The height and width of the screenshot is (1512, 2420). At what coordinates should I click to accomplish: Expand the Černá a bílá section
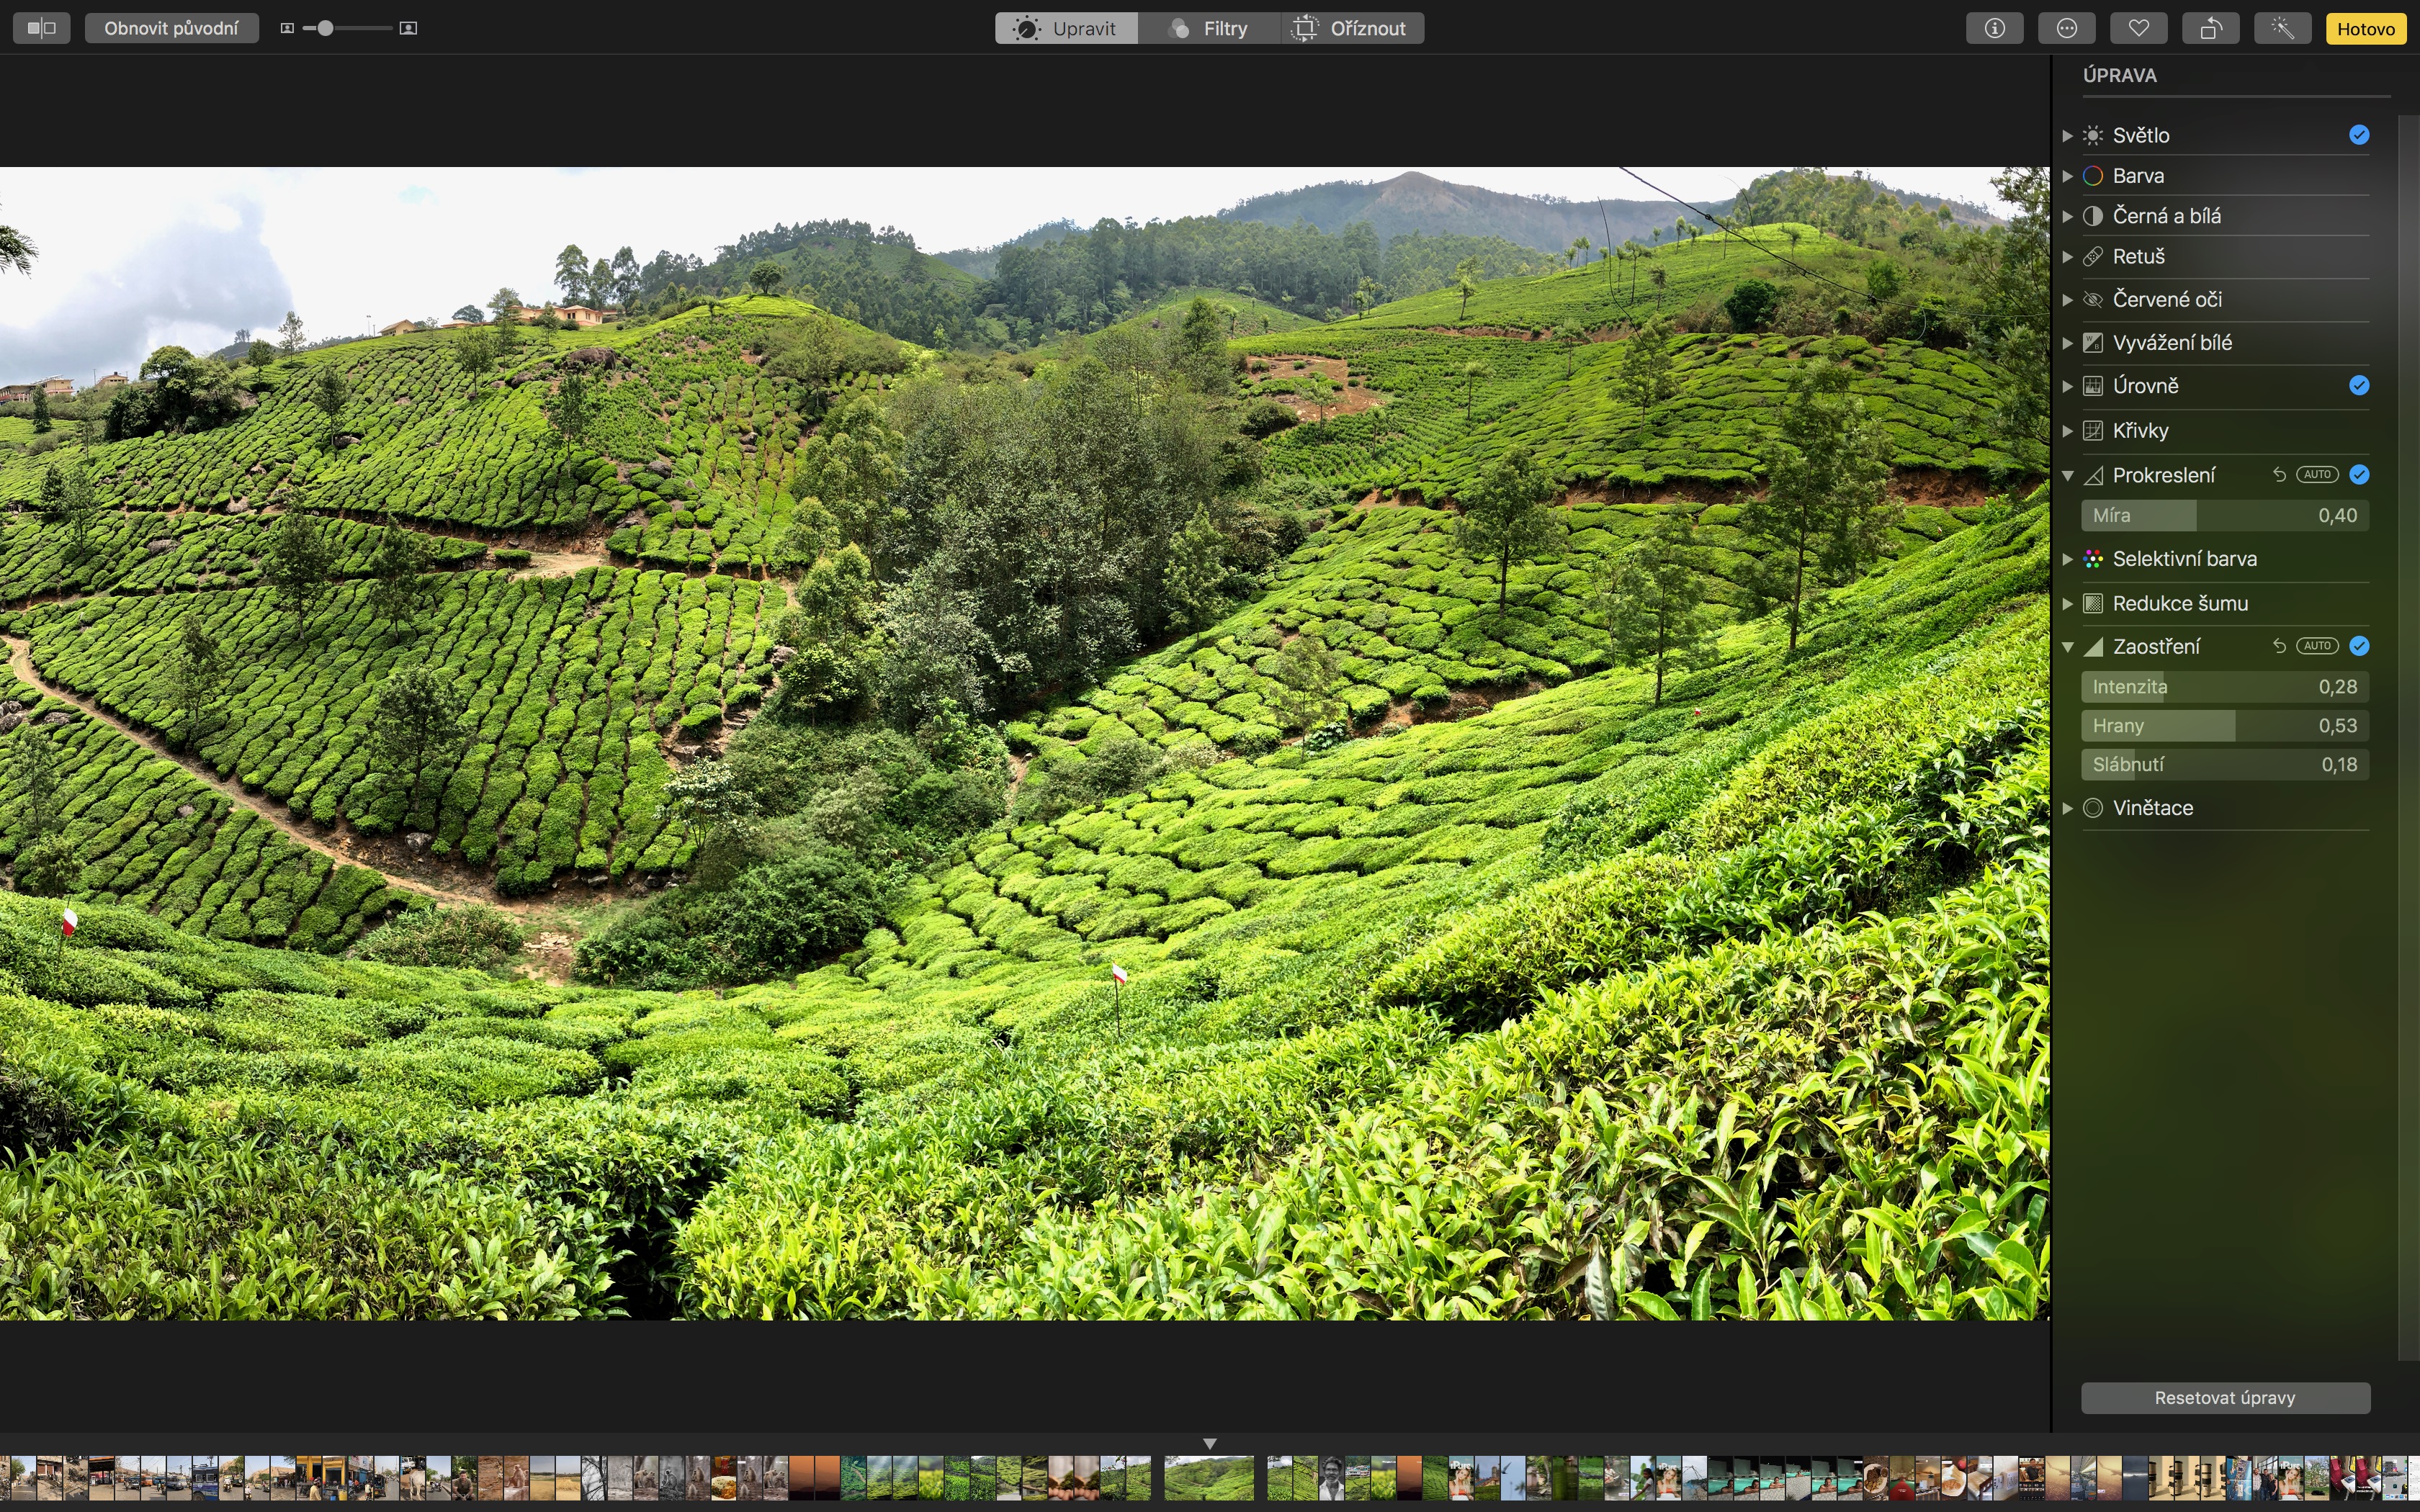click(x=2067, y=216)
